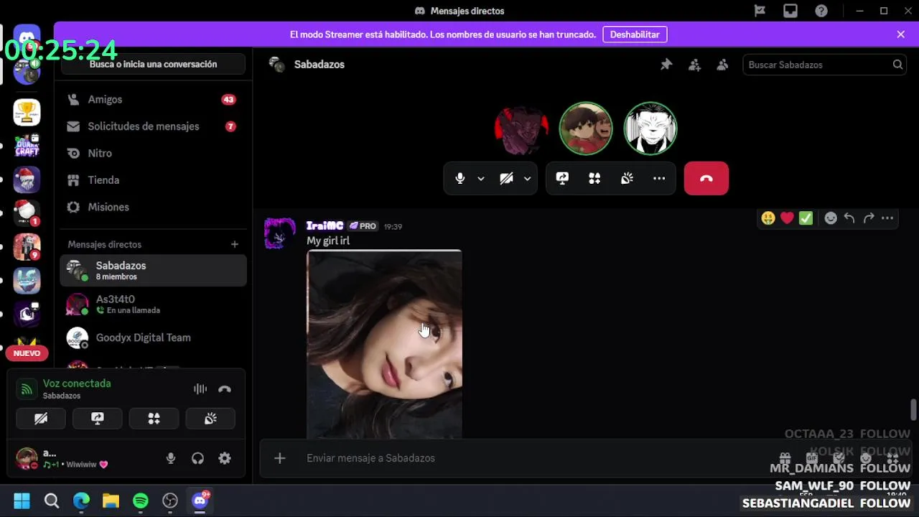Screen dimensions: 919x517
Task: Open microphone input options arrow
Action: 481,179
